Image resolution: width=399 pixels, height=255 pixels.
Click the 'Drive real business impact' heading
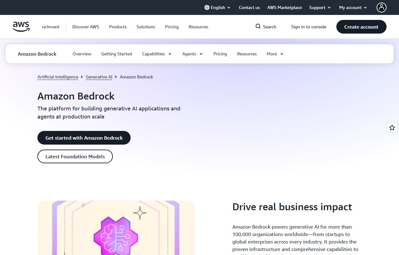coord(292,207)
